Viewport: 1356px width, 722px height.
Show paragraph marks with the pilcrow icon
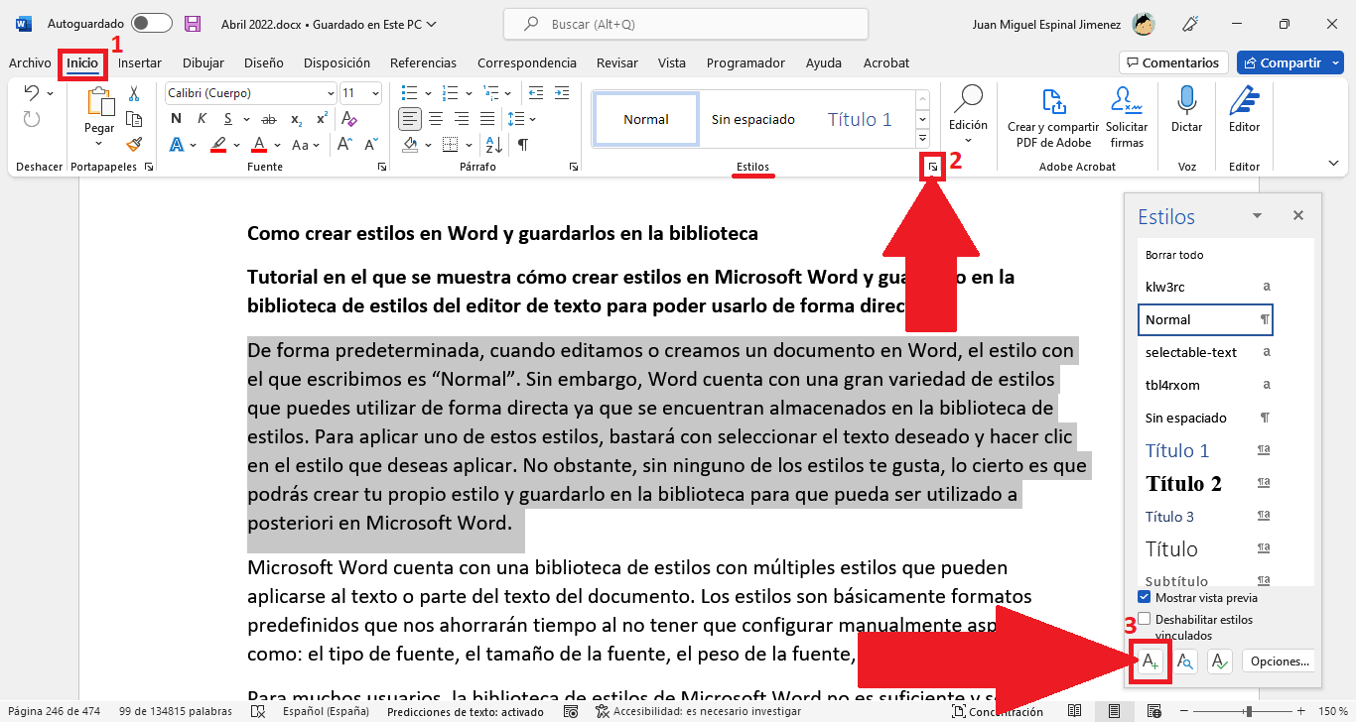522,145
